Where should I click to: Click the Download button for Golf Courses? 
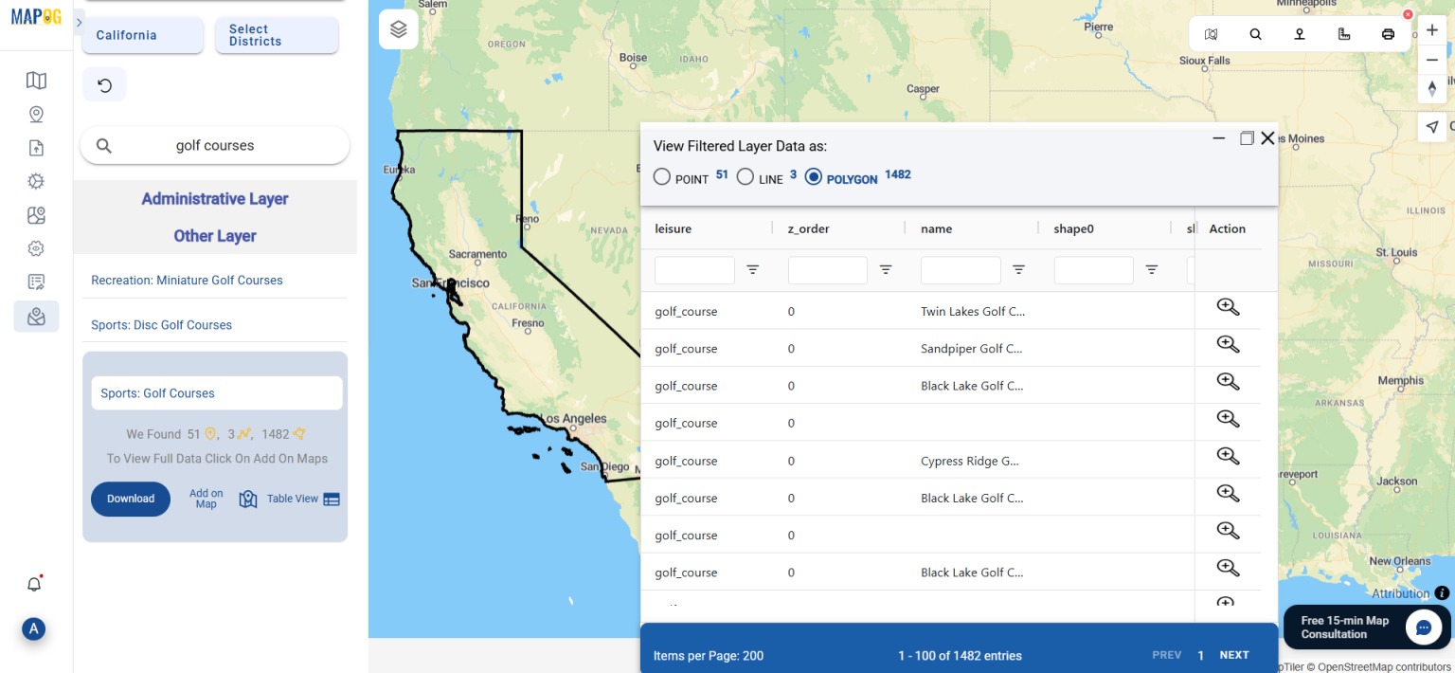(131, 499)
